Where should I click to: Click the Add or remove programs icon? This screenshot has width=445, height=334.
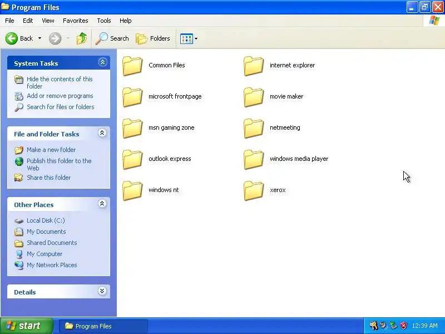[19, 96]
